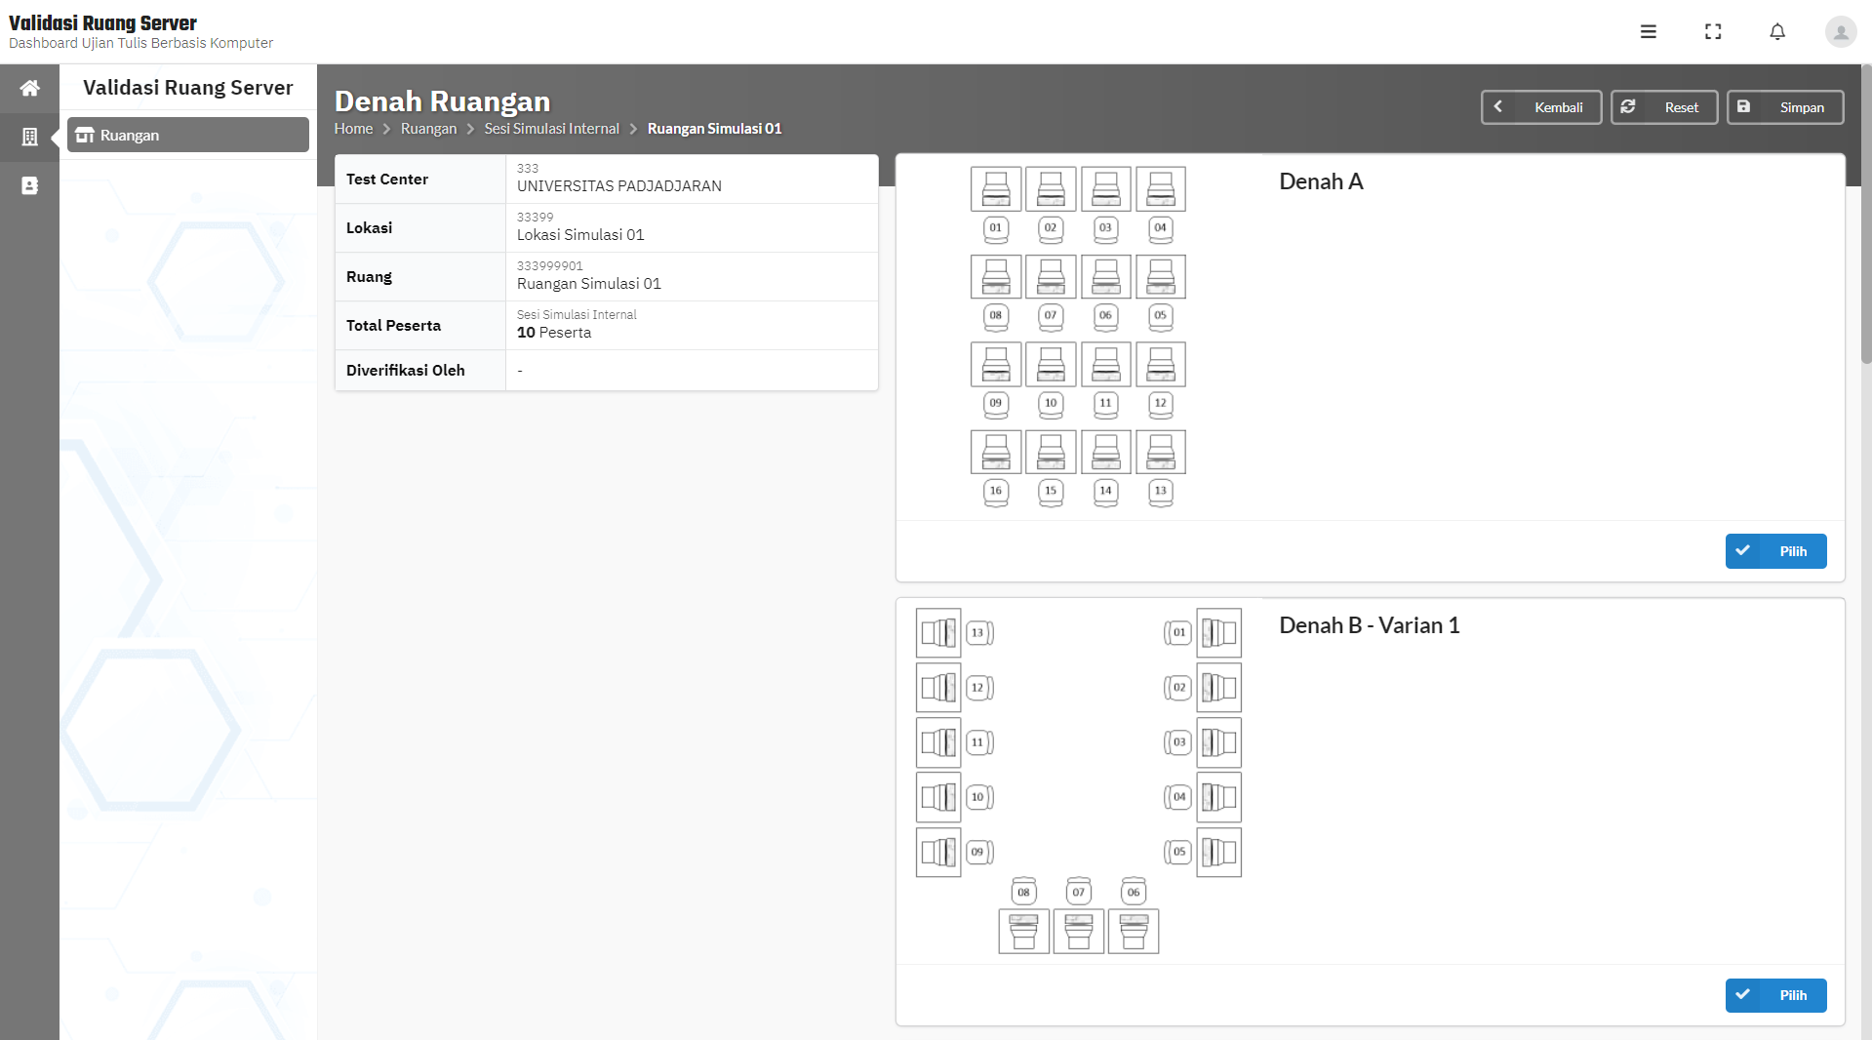Select Denah B seat 01 computer icon

click(1219, 633)
